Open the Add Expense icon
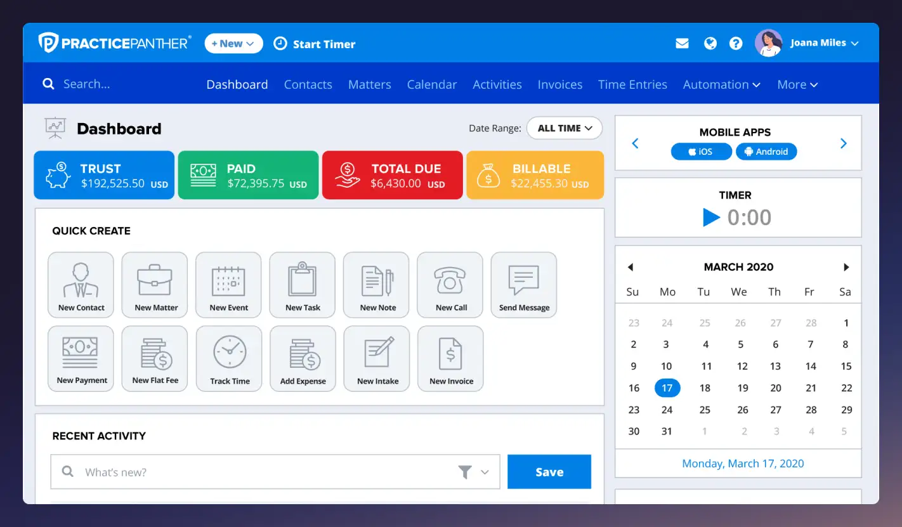Image resolution: width=902 pixels, height=527 pixels. (303, 358)
